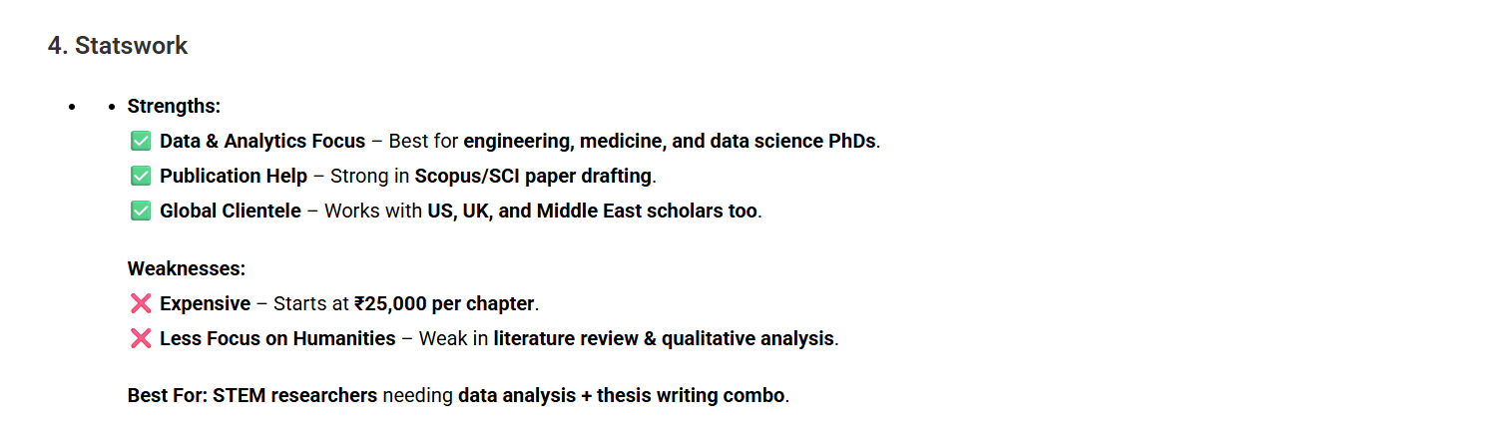Click the Strengths: label

pyautogui.click(x=174, y=106)
